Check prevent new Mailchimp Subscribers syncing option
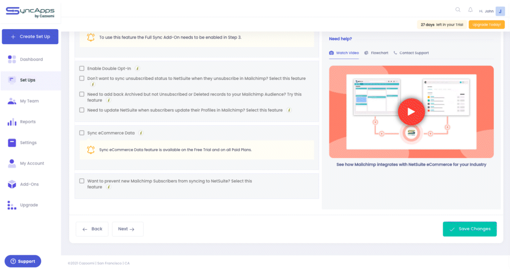 pyautogui.click(x=82, y=181)
